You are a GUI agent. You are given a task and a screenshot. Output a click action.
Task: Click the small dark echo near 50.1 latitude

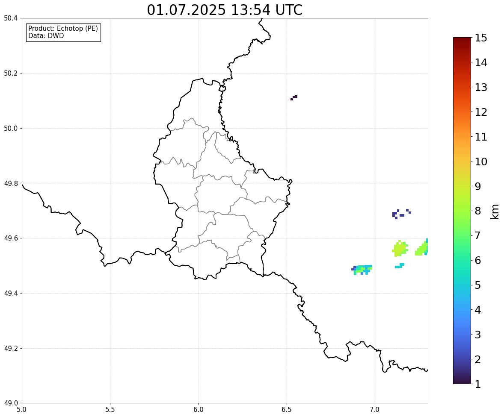294,97
